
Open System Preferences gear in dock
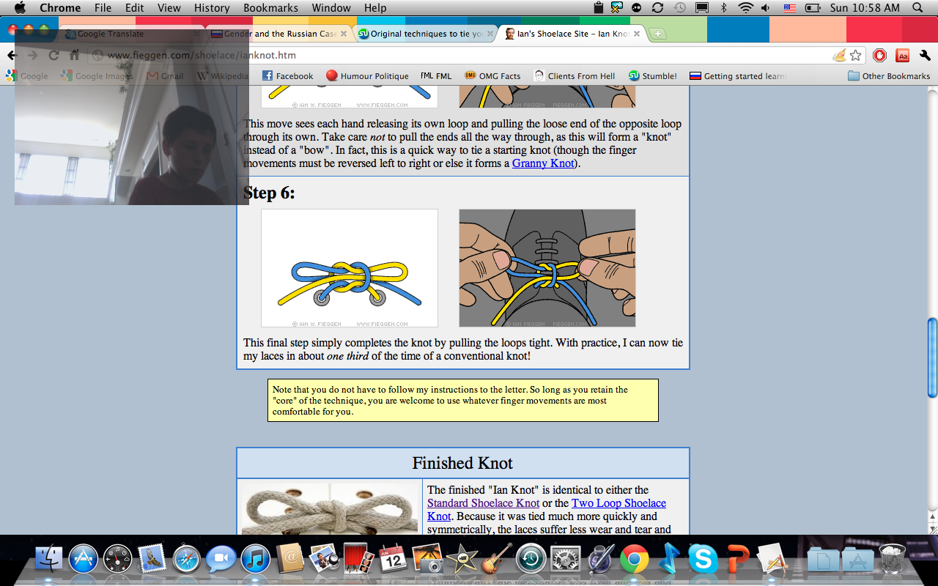coord(564,560)
